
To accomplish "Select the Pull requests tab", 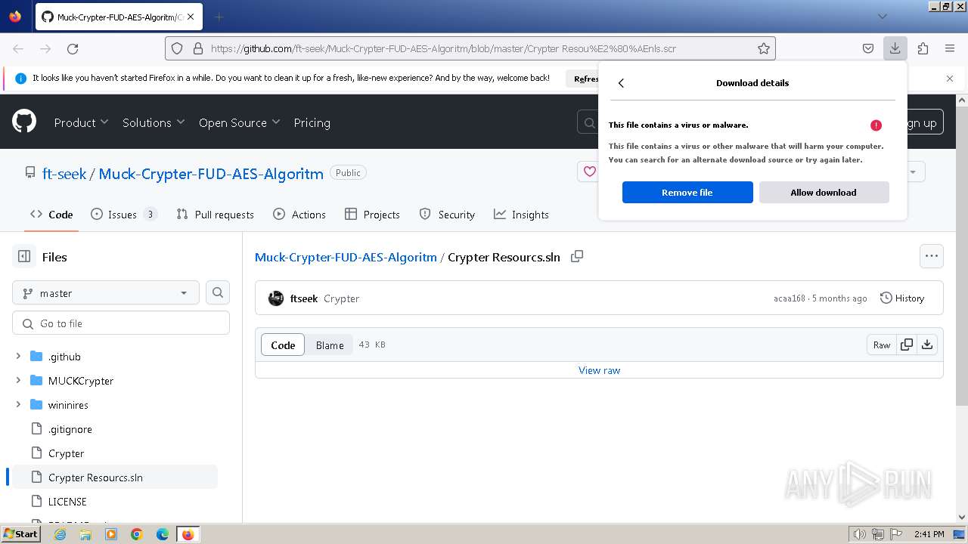I will click(215, 215).
